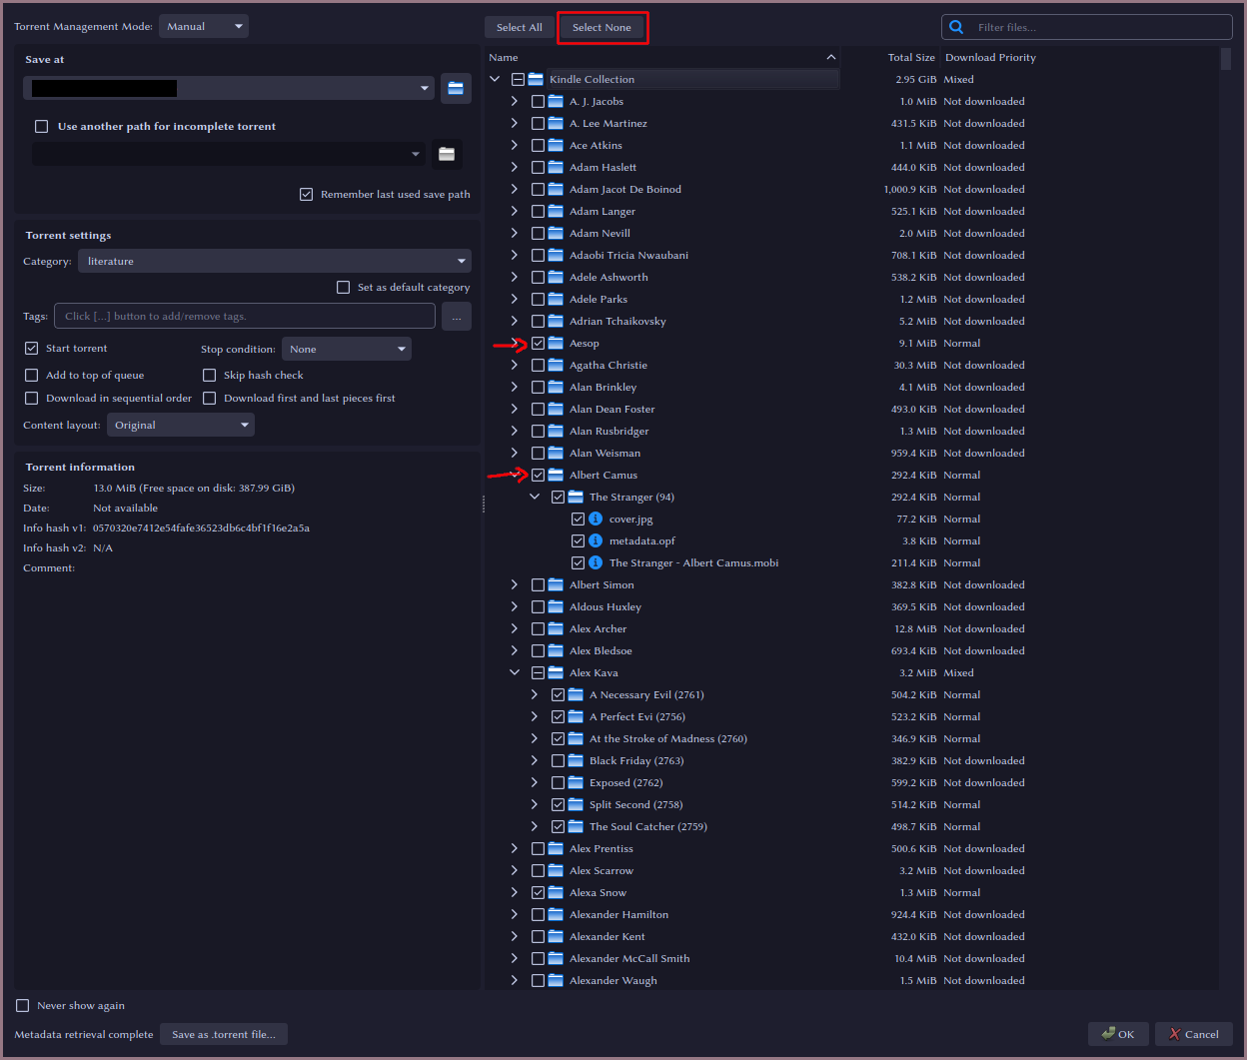Expand the Aldous Huxley folder
Screen dimensions: 1247x1060
click(x=515, y=606)
